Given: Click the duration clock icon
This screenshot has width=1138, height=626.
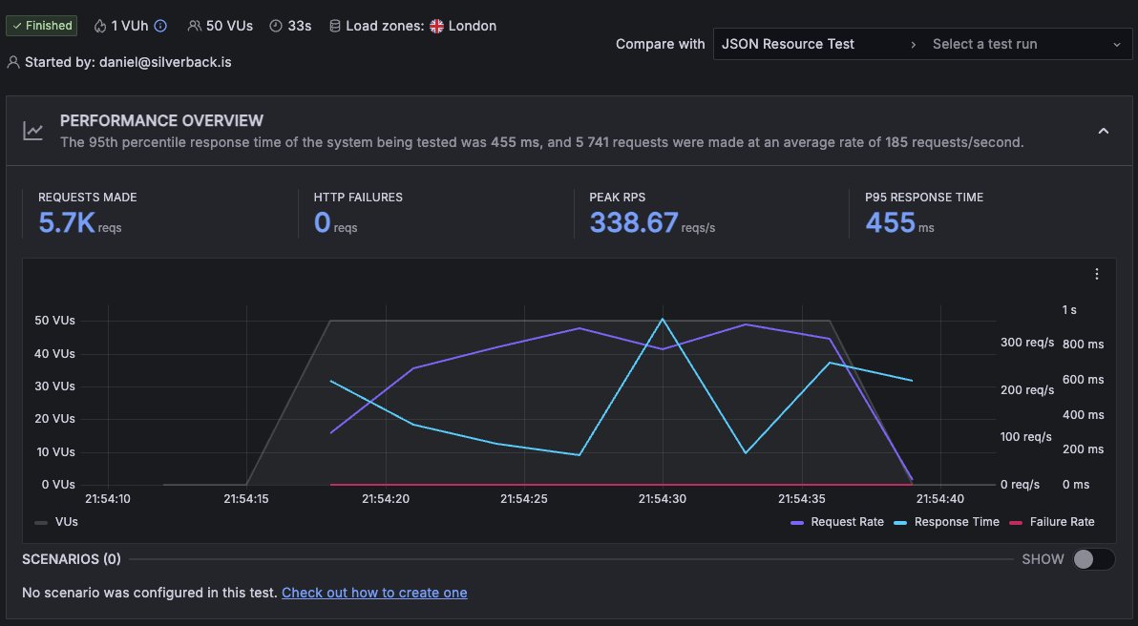Looking at the screenshot, I should click(x=276, y=26).
